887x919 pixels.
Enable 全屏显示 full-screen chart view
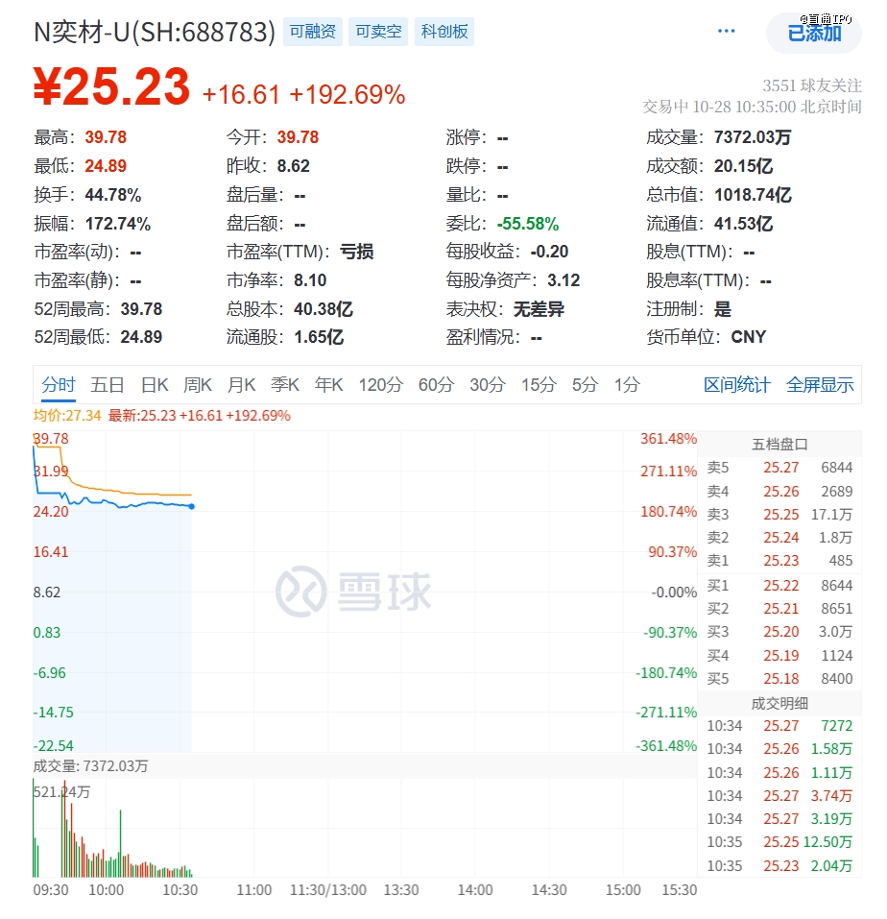click(x=821, y=384)
